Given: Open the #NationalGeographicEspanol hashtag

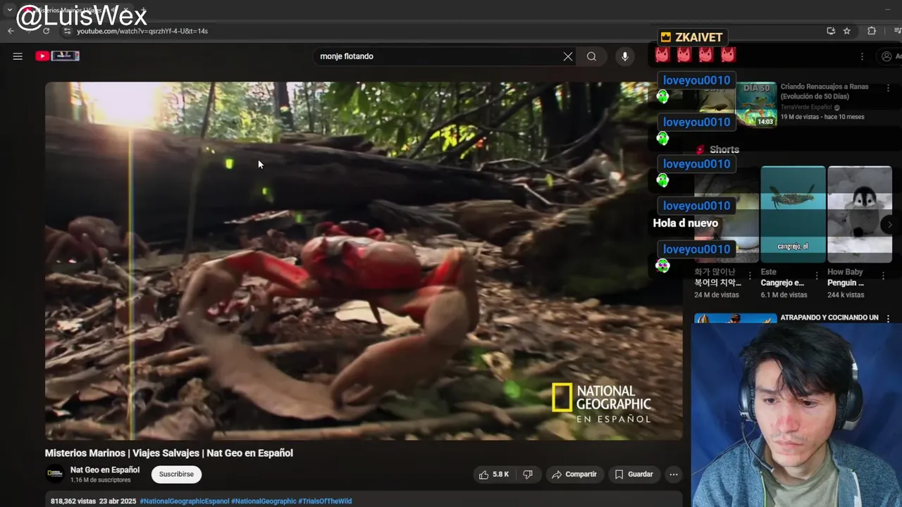Looking at the screenshot, I should pos(185,501).
